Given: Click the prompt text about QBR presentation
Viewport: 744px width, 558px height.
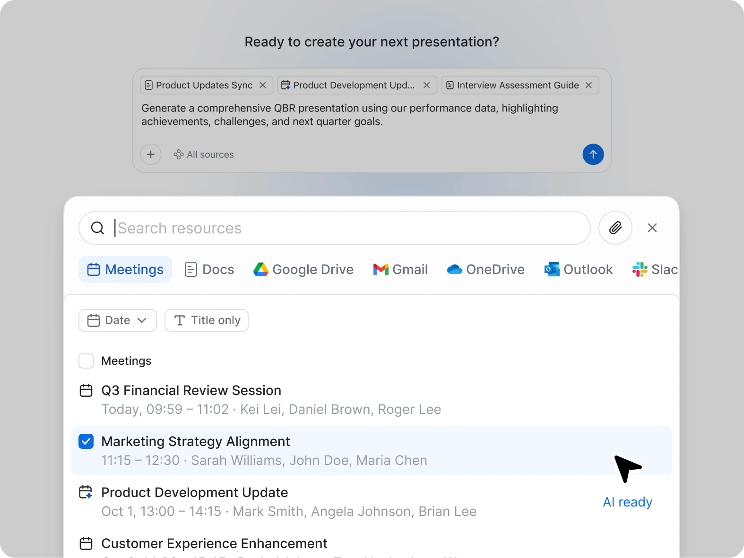Looking at the screenshot, I should (x=350, y=115).
